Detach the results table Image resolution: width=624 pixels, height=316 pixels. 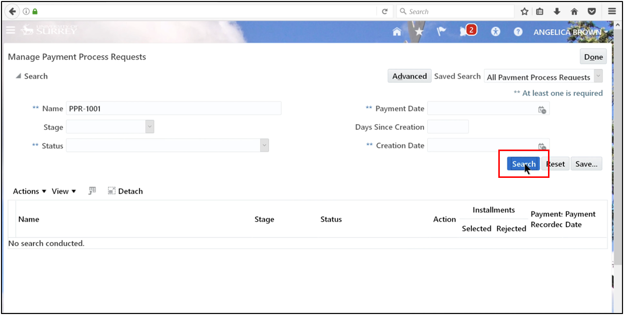(x=125, y=191)
